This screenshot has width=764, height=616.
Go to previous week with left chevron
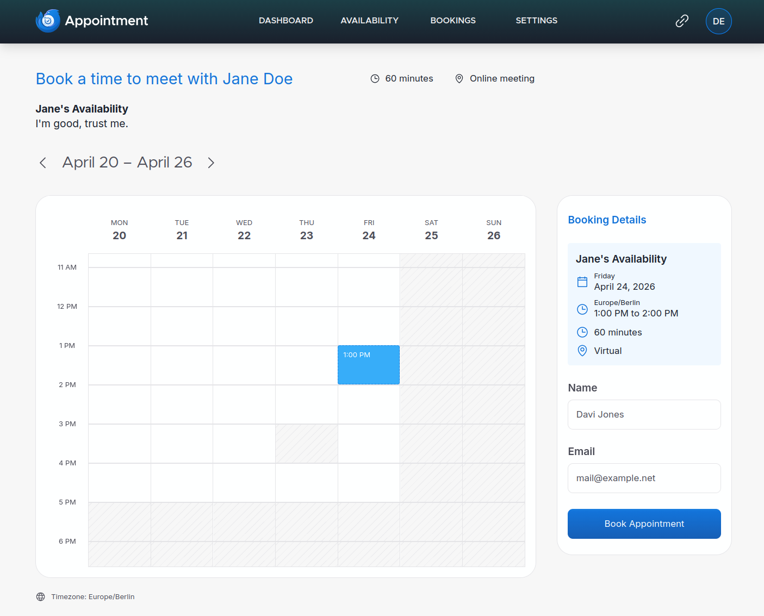[43, 163]
